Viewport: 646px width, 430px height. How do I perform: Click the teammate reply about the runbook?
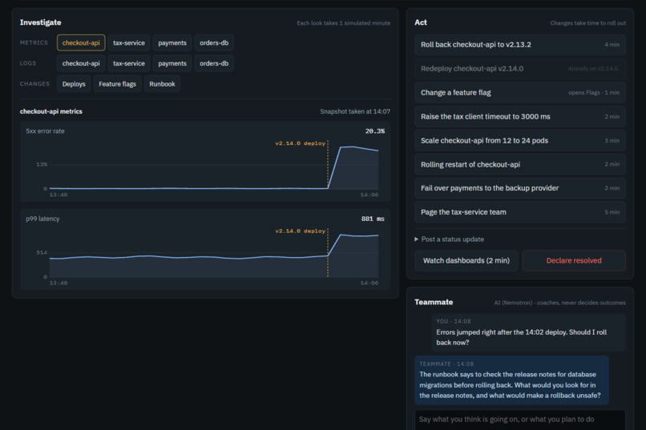click(511, 380)
